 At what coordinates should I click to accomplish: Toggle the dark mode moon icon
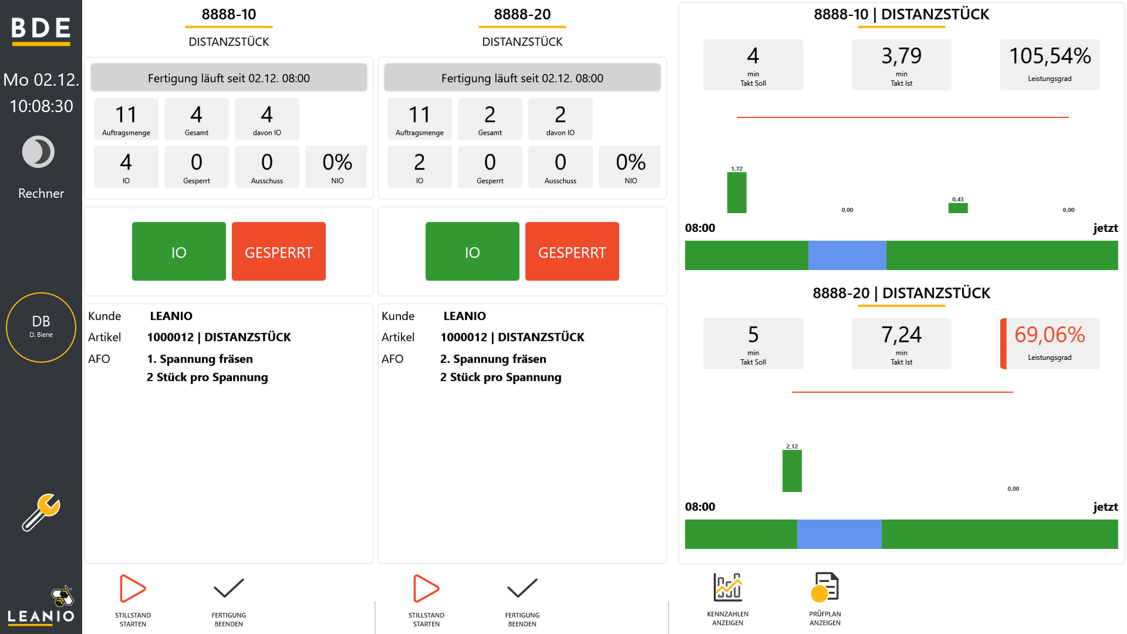[39, 152]
